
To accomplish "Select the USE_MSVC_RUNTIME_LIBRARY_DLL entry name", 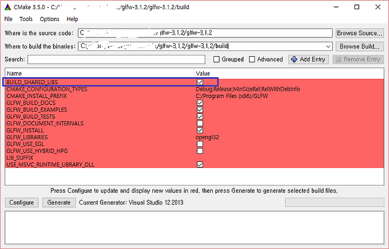I will click(x=50, y=164).
